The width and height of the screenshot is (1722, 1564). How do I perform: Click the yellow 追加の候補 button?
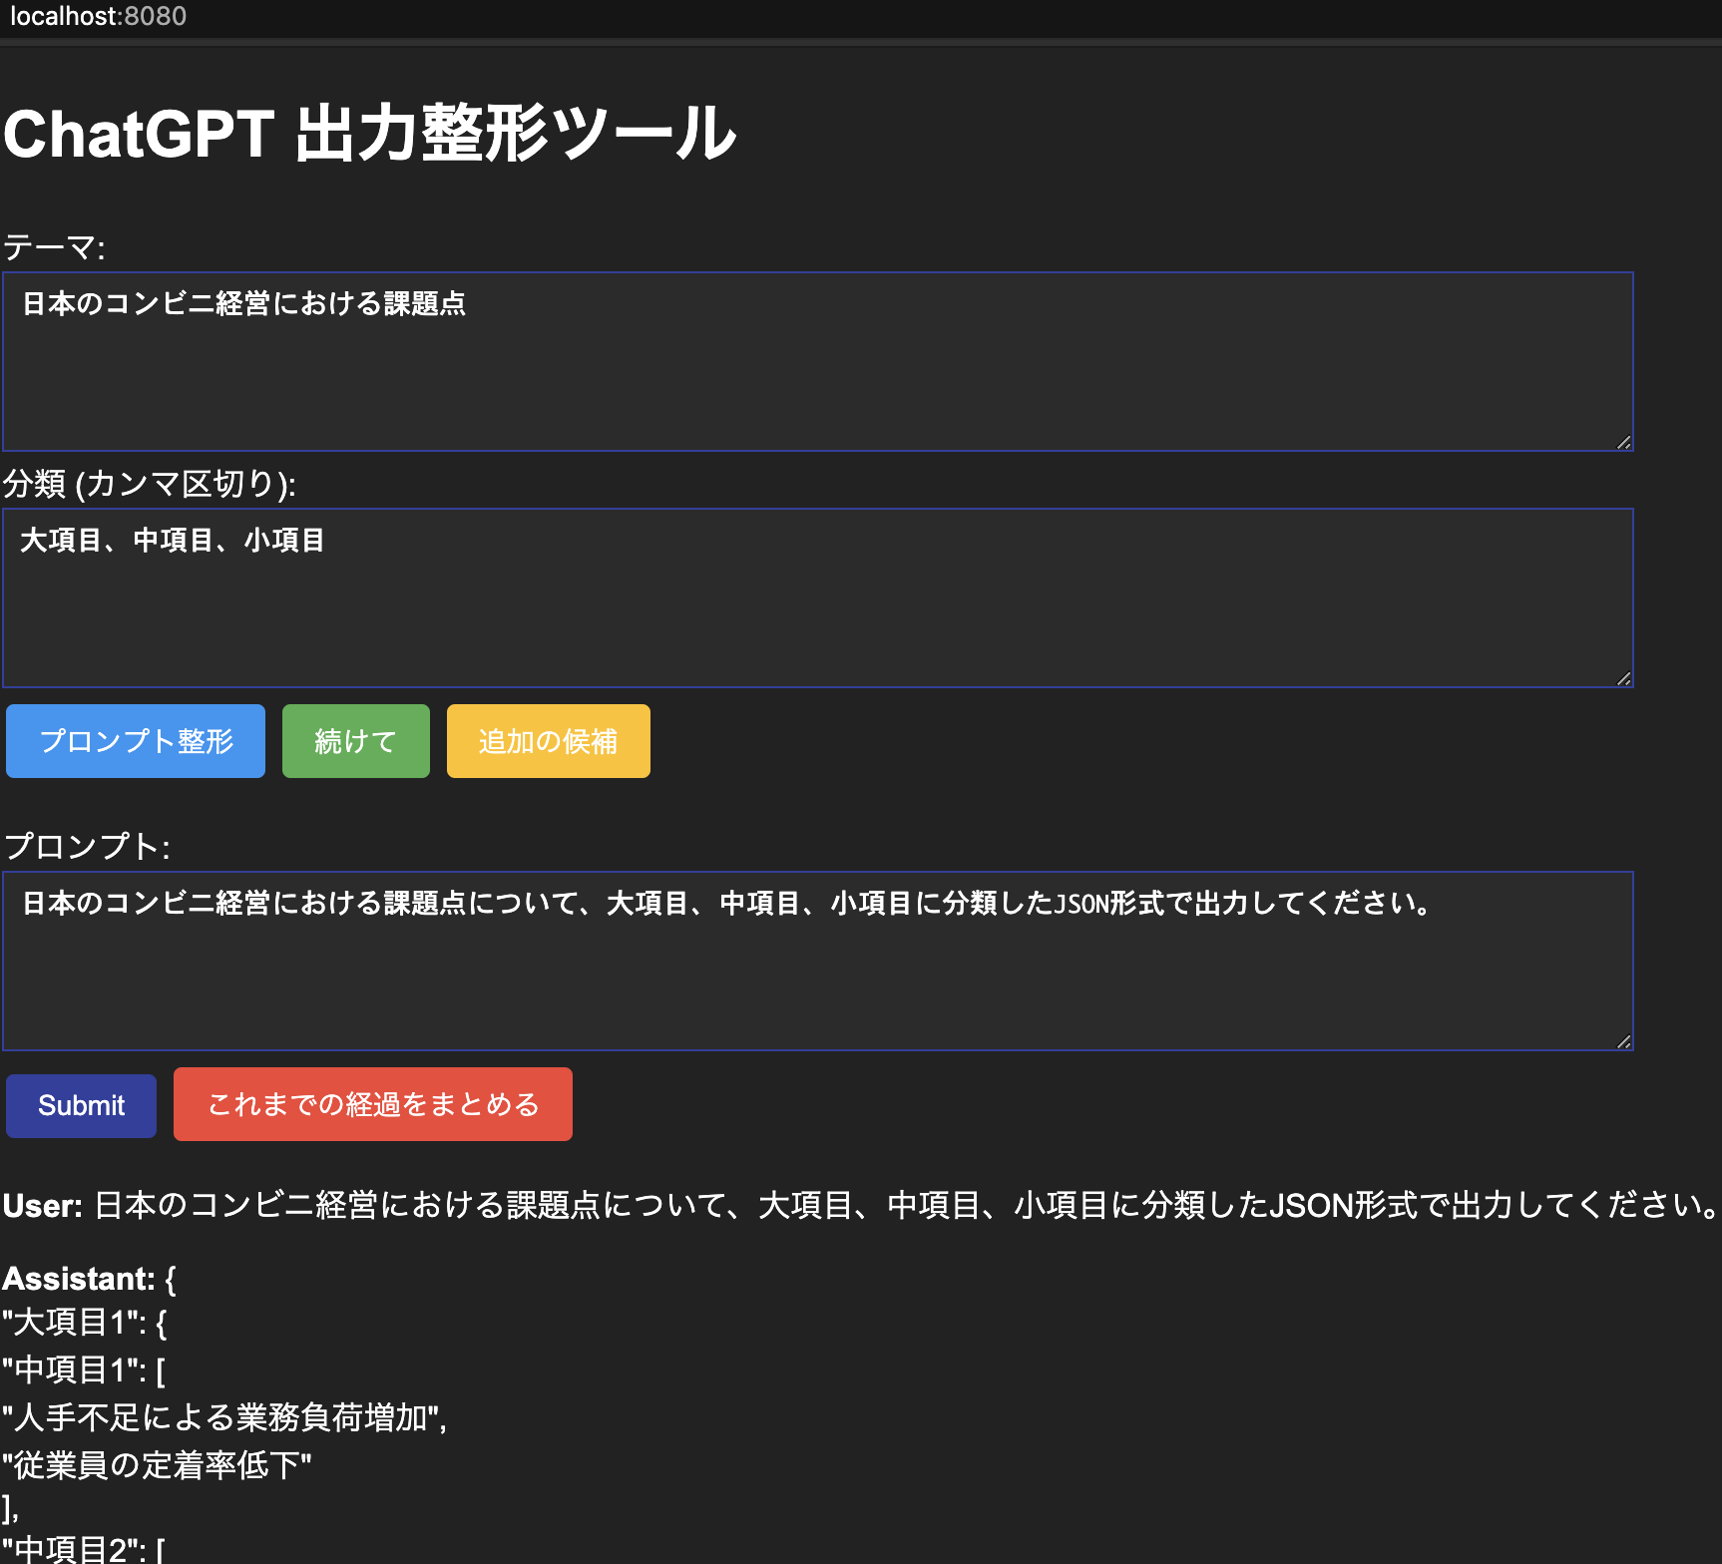548,740
